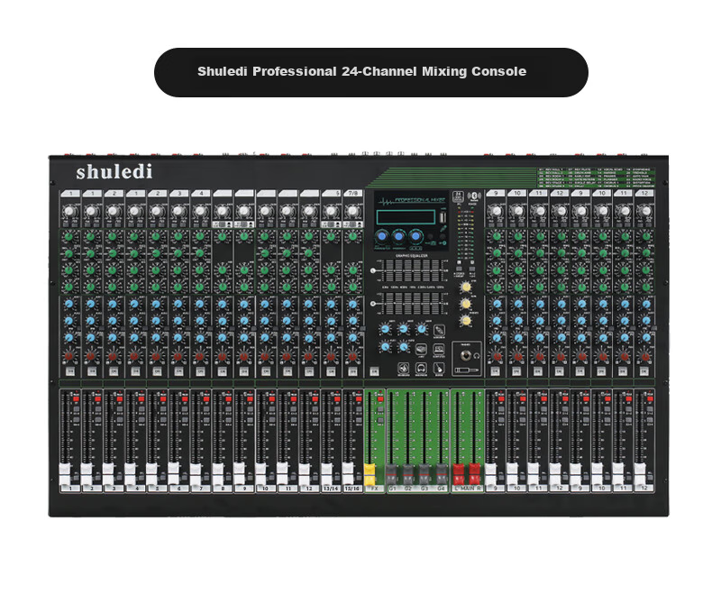Viewport: 712px width, 612px height.
Task: Click the gray G2 group fader
Action: tap(407, 474)
